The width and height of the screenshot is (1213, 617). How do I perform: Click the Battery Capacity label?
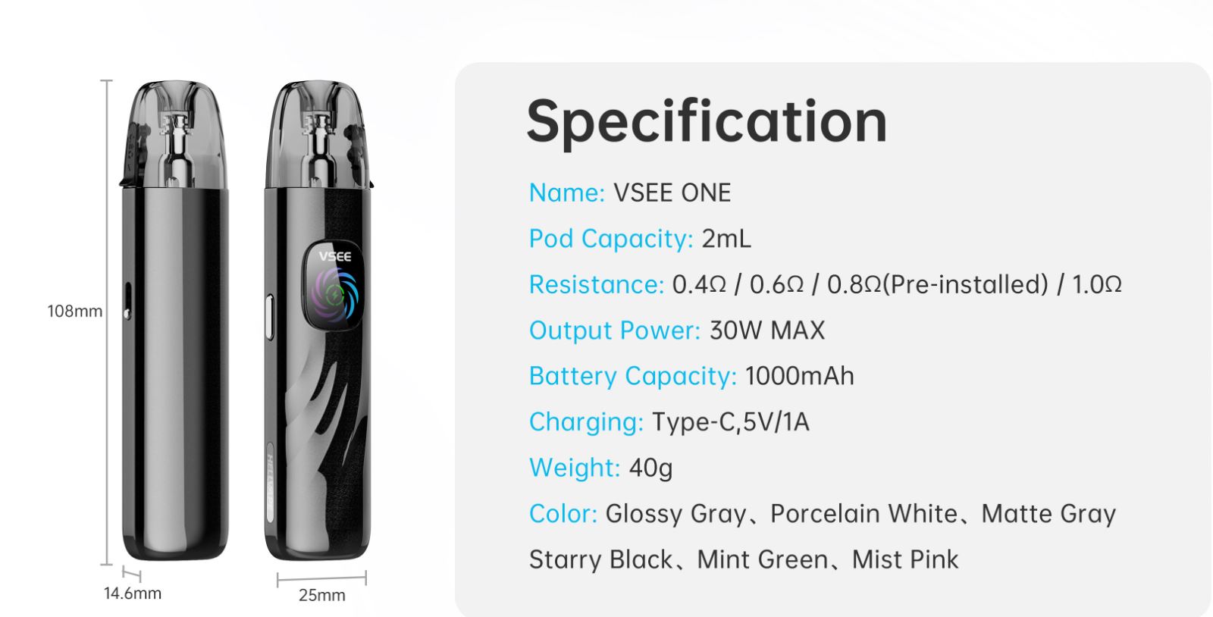click(632, 377)
